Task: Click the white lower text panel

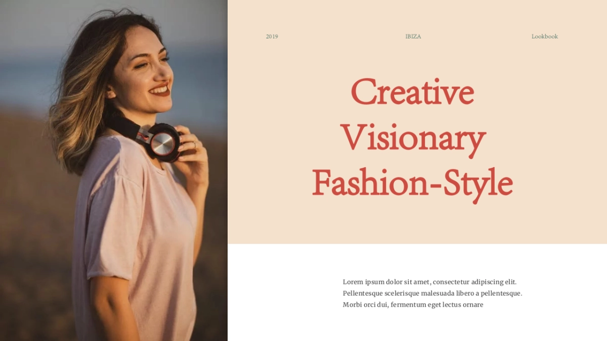Action: click(x=417, y=293)
